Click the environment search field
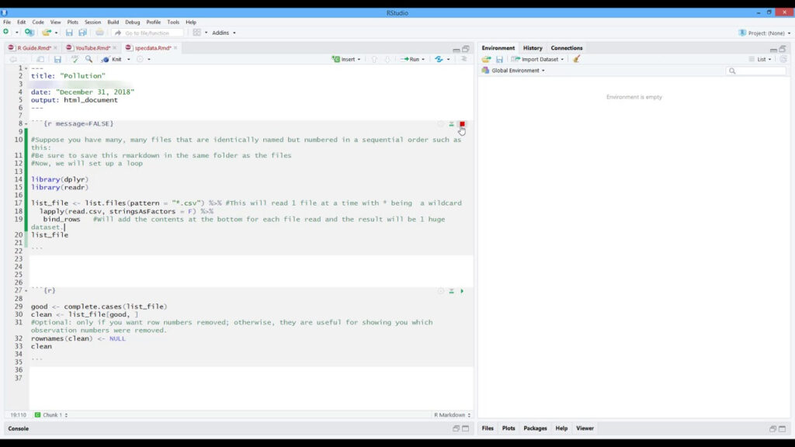The width and height of the screenshot is (795, 447). click(756, 71)
